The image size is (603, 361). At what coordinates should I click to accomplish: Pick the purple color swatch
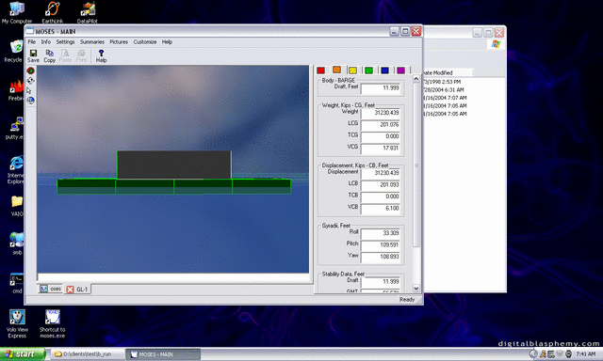coord(400,71)
